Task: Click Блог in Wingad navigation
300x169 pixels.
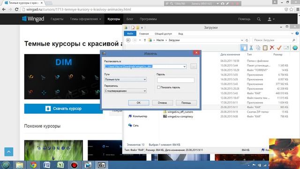Action: 130,19
